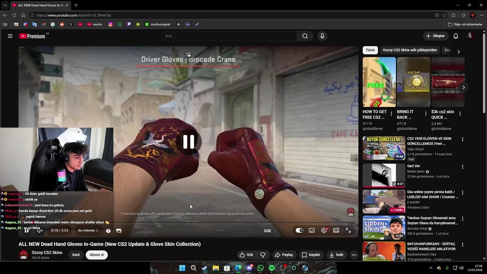
Task: Download the video with İndir
Action: tap(336, 255)
